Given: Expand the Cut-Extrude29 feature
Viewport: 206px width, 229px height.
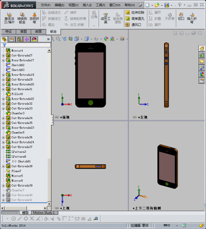Looking at the screenshot, I should tap(3, 80).
